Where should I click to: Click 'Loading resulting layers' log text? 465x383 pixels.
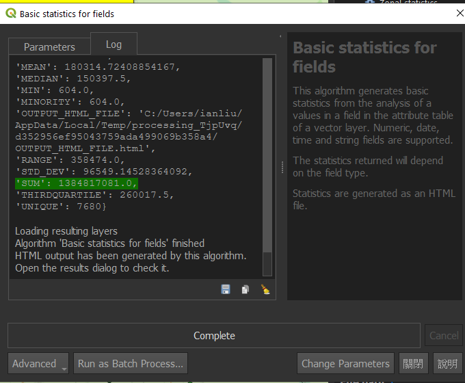coord(66,231)
